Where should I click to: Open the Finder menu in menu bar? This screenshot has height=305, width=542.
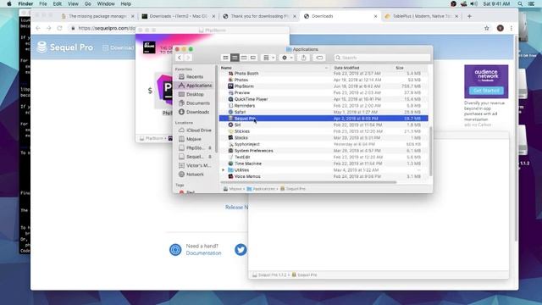pos(25,3)
